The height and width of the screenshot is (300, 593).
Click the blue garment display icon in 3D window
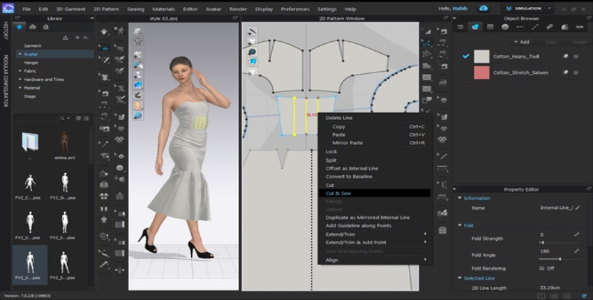click(x=138, y=84)
